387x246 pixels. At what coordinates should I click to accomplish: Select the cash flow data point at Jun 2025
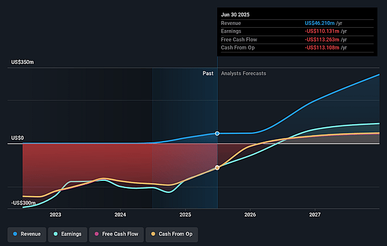tap(217, 168)
